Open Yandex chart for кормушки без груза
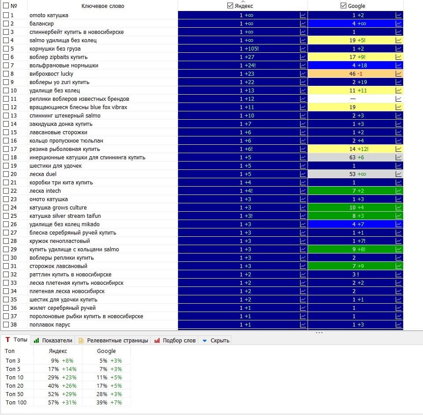Viewport: 423px width, 415px height. pos(303,49)
